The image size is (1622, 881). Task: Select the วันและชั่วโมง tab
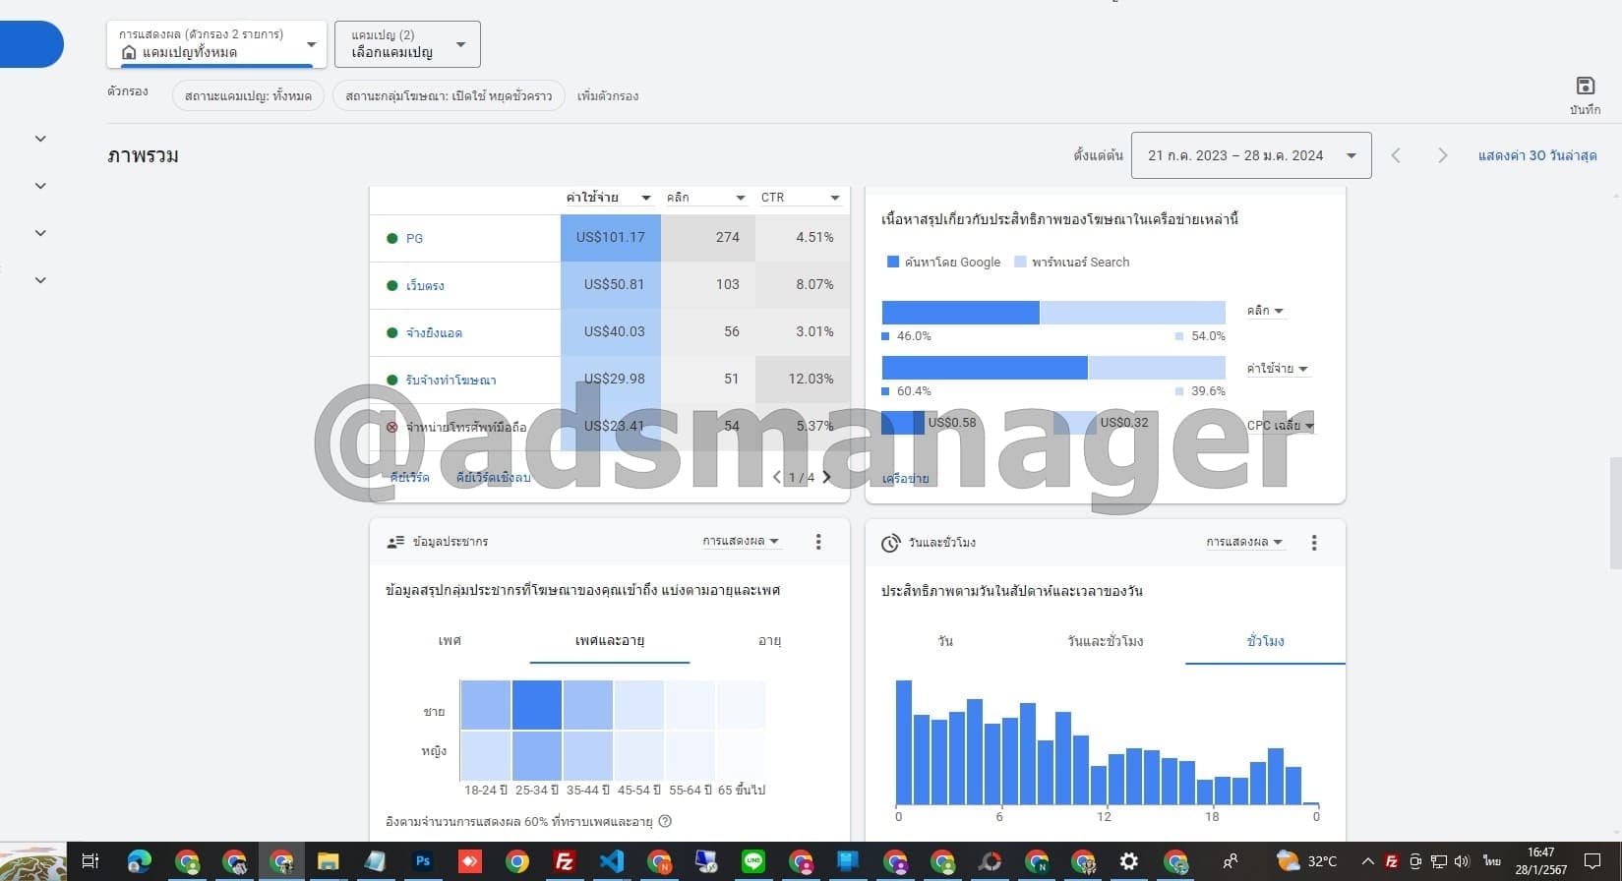pos(1105,641)
